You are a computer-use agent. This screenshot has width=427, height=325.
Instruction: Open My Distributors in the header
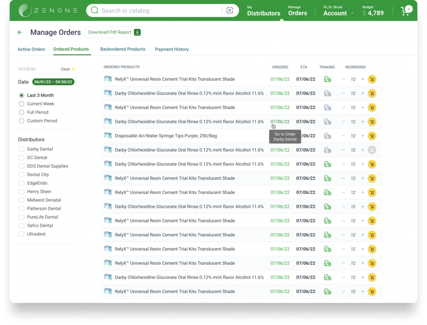(264, 11)
